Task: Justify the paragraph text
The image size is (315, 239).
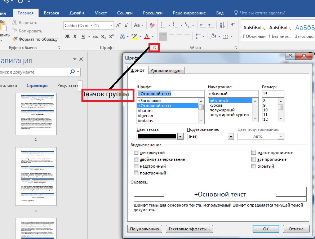Action: tap(187, 36)
